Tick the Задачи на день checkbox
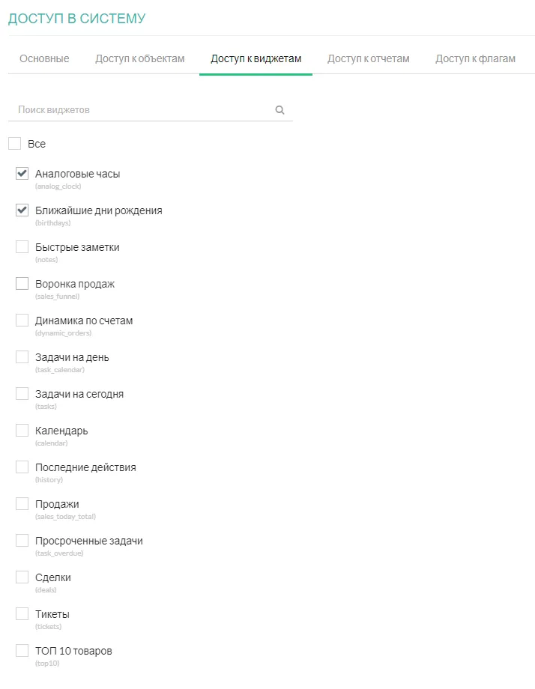Viewport: 535px width, 689px height. click(22, 357)
